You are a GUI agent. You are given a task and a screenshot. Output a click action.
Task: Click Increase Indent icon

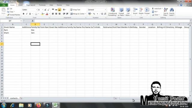67,14
